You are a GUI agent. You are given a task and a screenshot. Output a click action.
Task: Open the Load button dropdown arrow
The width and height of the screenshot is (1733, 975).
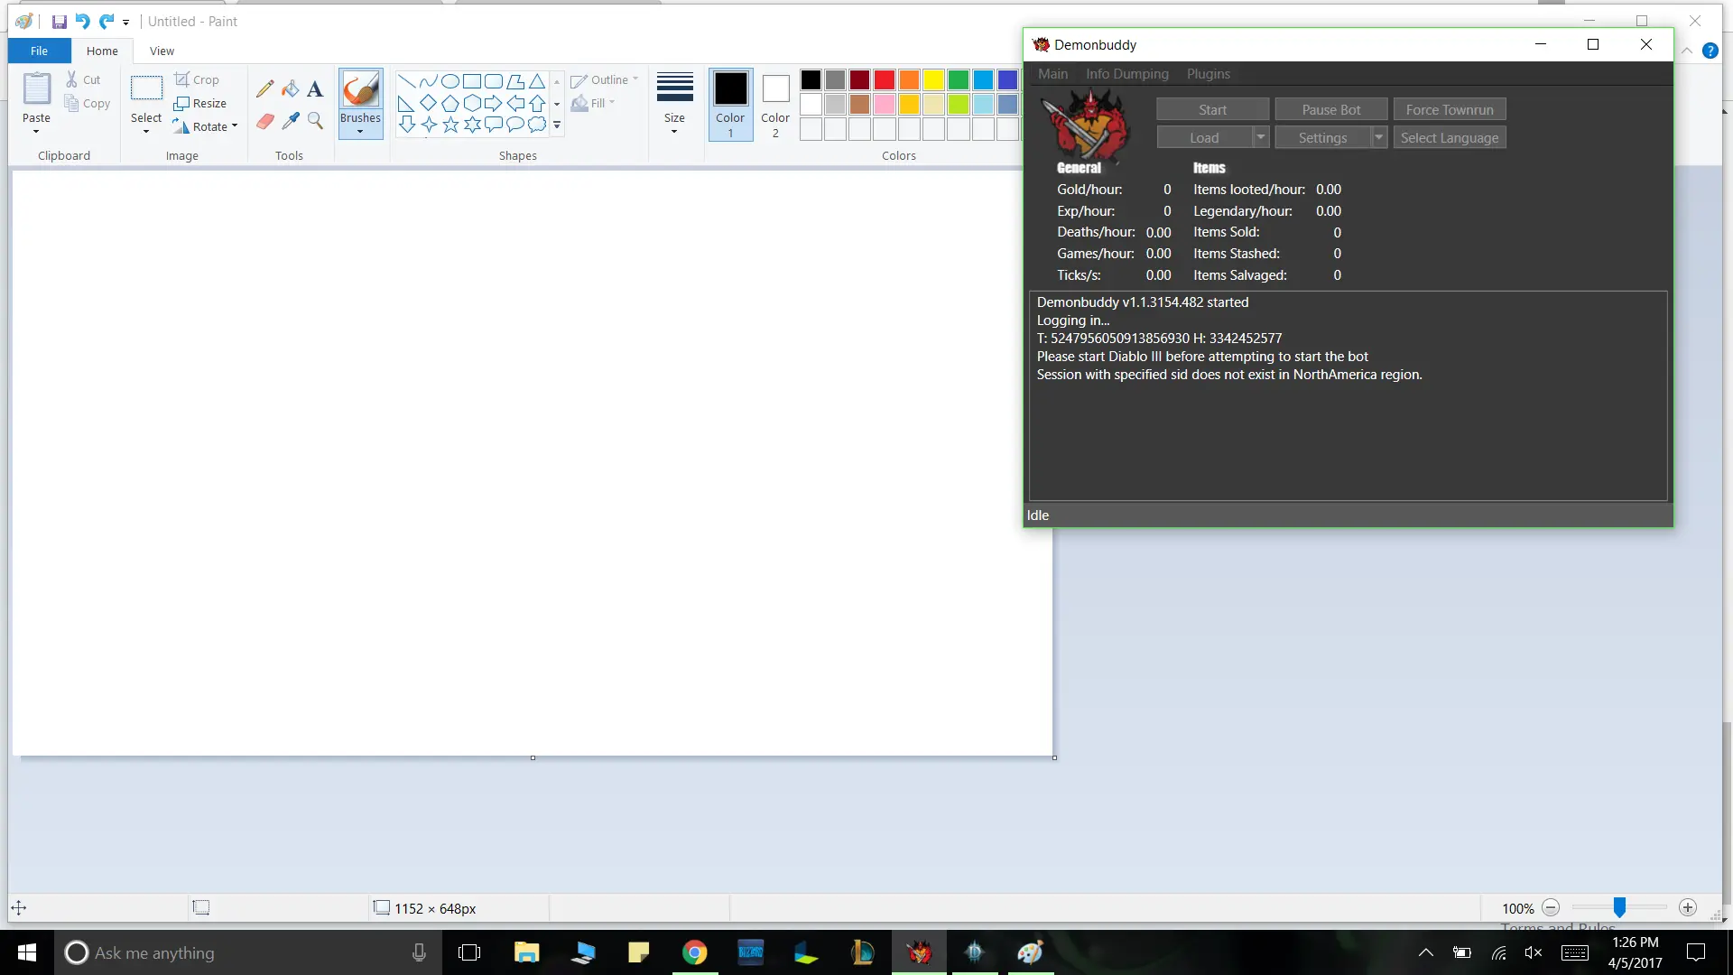tap(1261, 137)
